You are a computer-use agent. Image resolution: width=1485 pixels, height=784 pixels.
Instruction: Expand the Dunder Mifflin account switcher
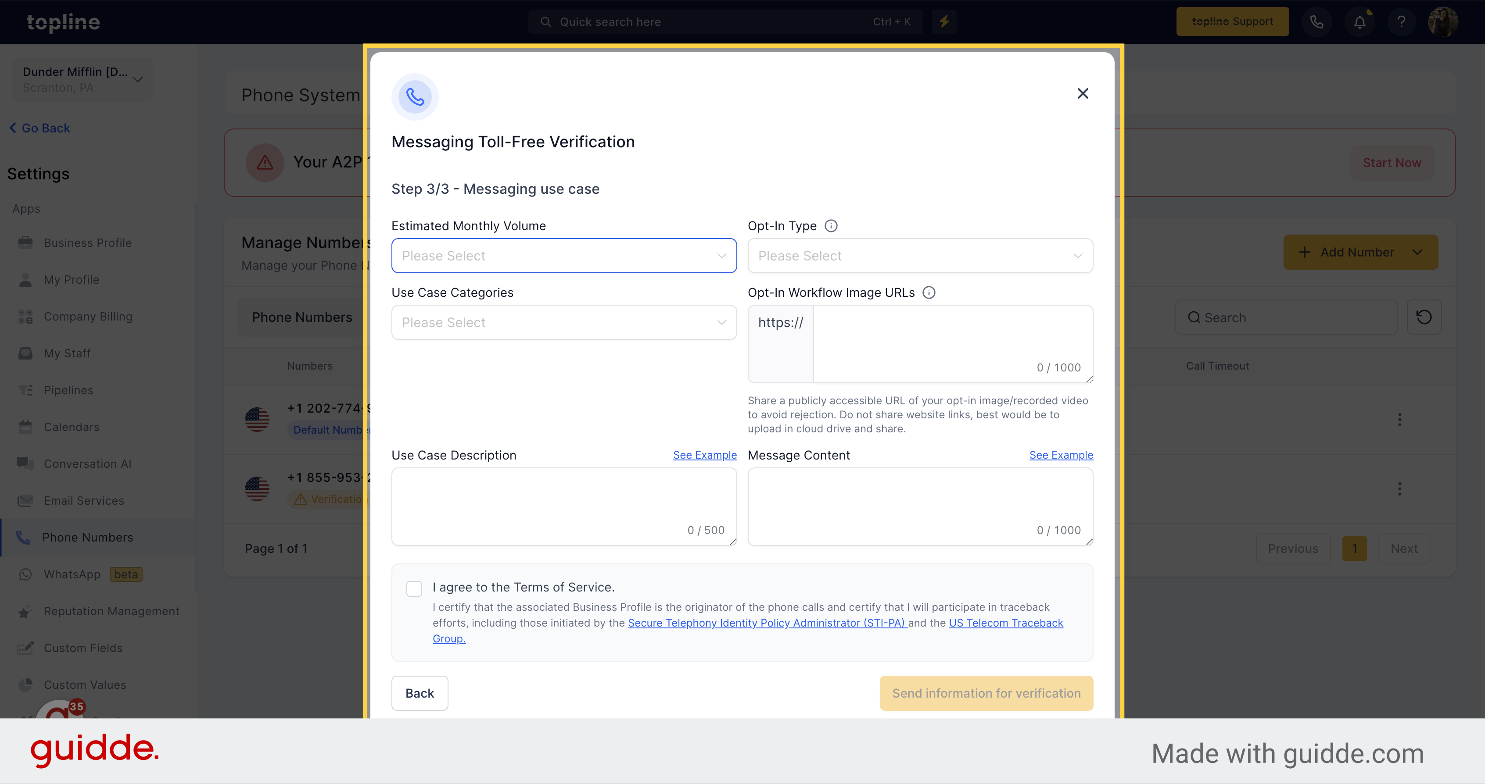coord(82,79)
